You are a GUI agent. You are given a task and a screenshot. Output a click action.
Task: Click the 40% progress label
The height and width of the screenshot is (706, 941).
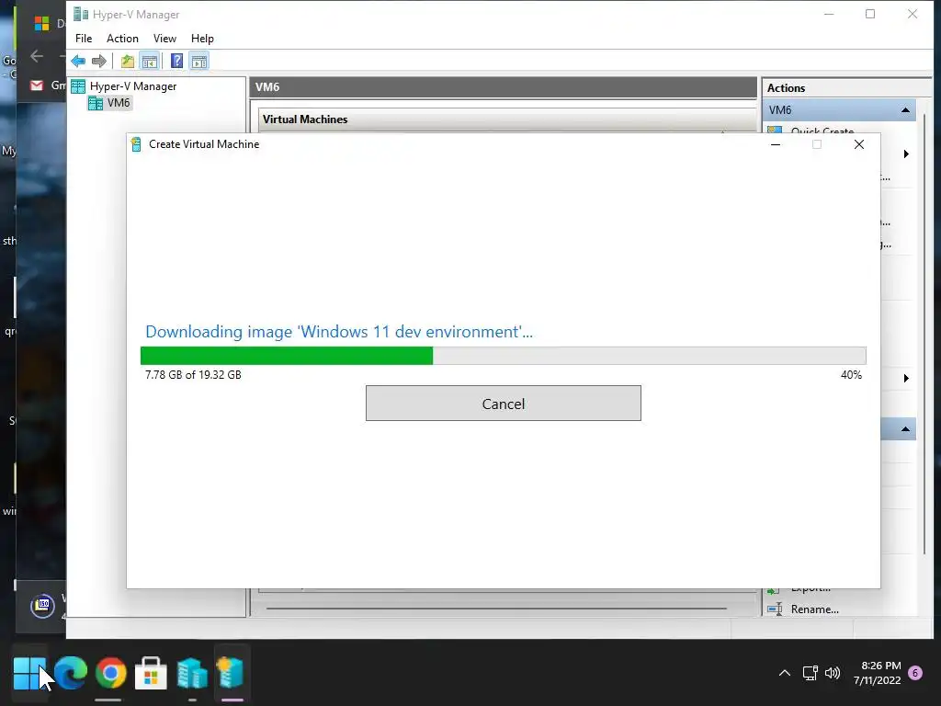pos(851,375)
